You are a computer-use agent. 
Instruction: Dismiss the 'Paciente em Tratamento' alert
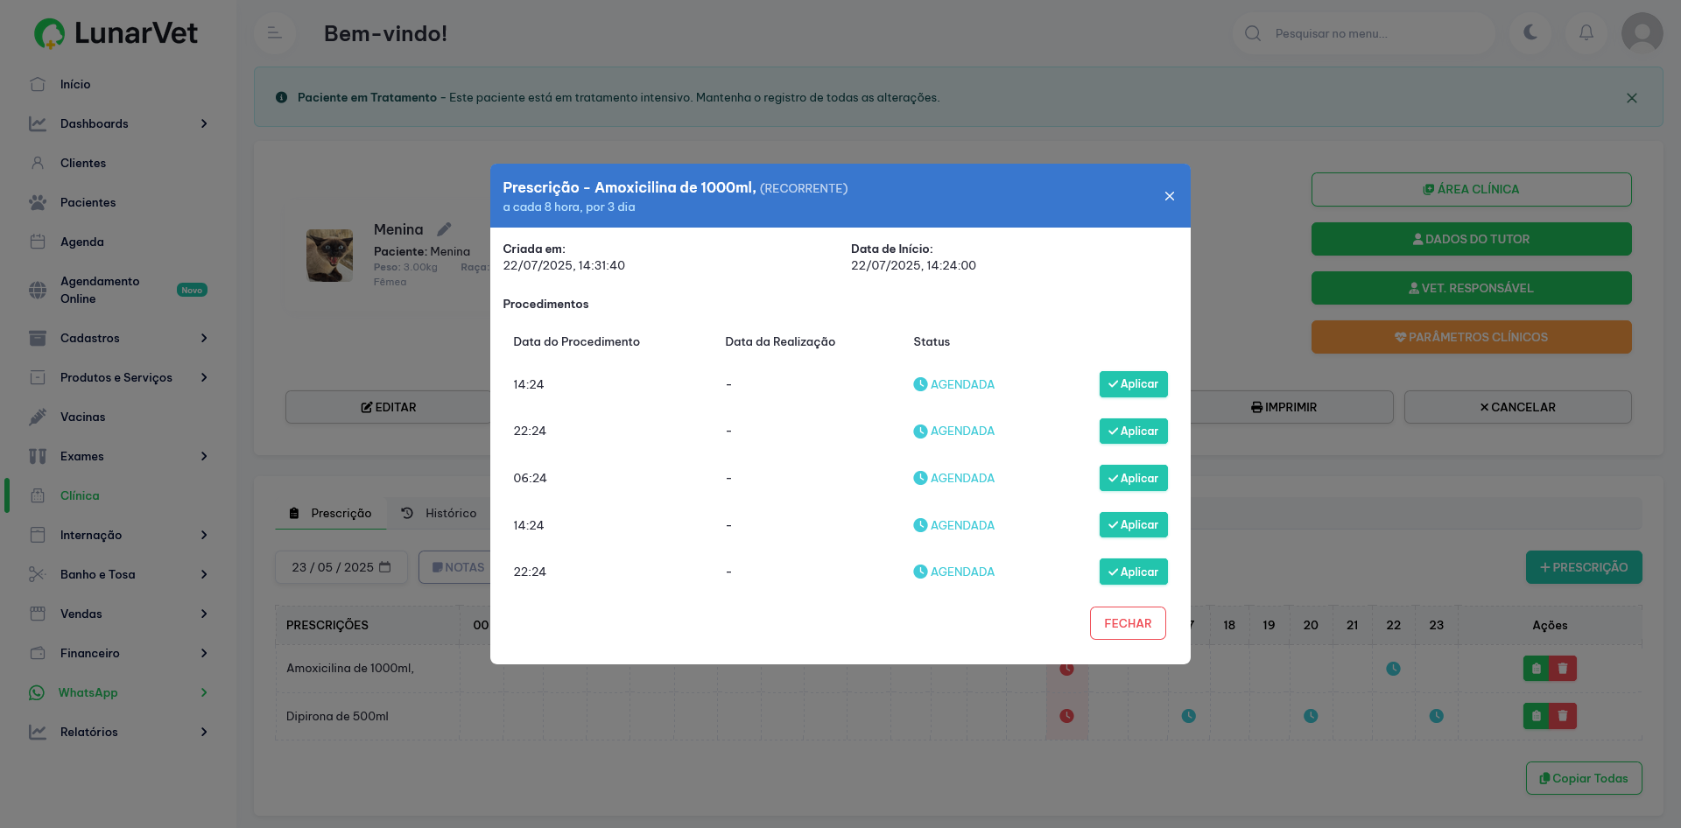(1632, 98)
